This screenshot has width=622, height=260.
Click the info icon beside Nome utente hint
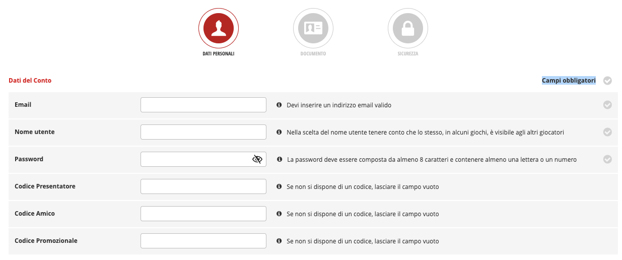[279, 132]
